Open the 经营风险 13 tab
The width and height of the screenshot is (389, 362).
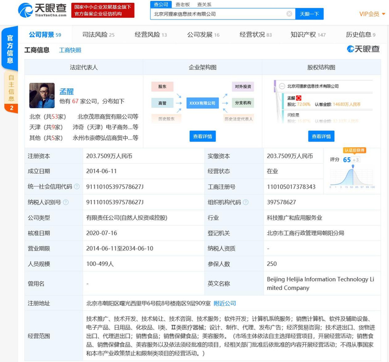151,34
